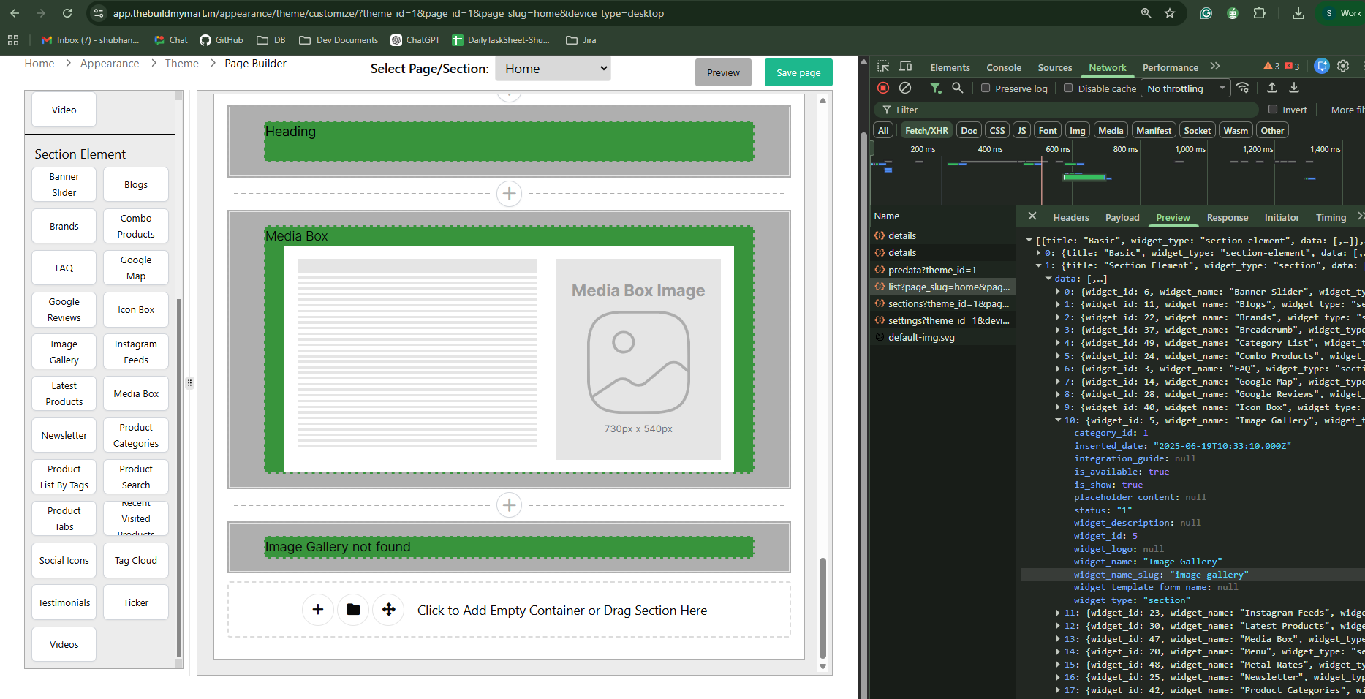Enable Preserve log checkbox

pyautogui.click(x=986, y=88)
